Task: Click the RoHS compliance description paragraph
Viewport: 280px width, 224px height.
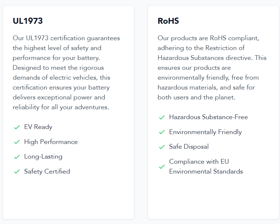Action: point(212,68)
